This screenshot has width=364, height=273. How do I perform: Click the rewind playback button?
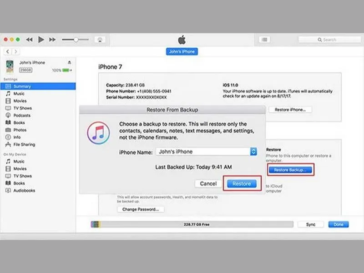pyautogui.click(x=29, y=40)
